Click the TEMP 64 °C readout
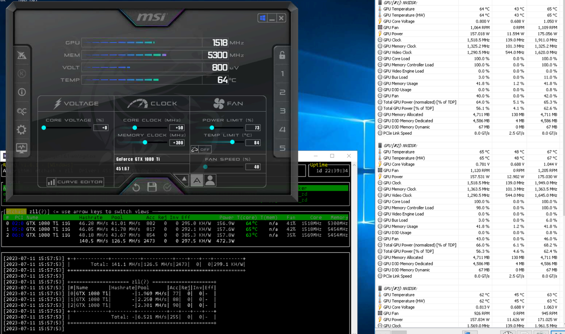 click(x=223, y=80)
